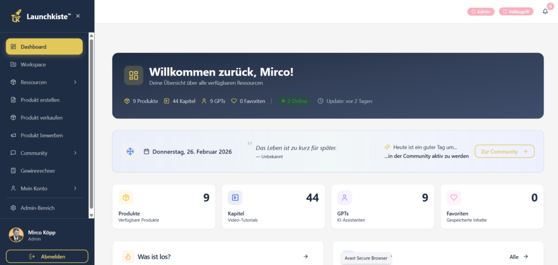
Task: Click the quote Das Leben ist zu kurz
Action: 296,148
